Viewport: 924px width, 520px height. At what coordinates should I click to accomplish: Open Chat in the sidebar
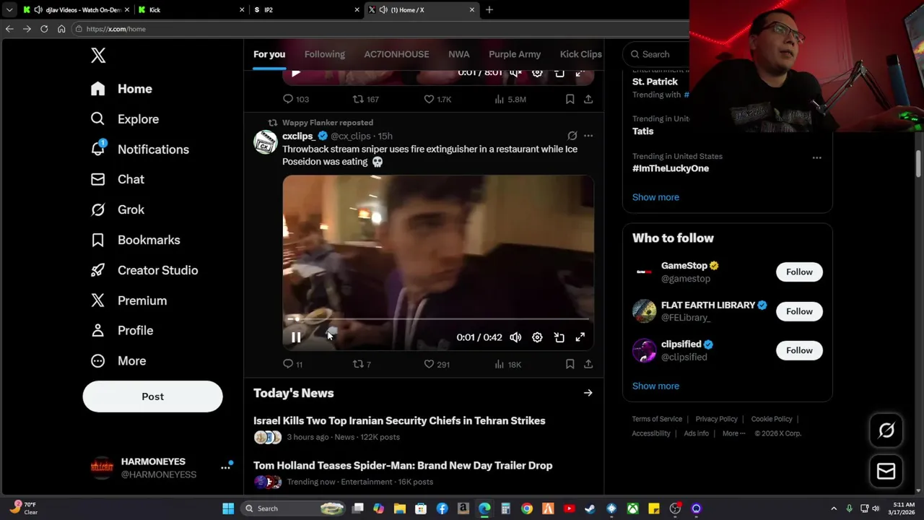(x=117, y=179)
